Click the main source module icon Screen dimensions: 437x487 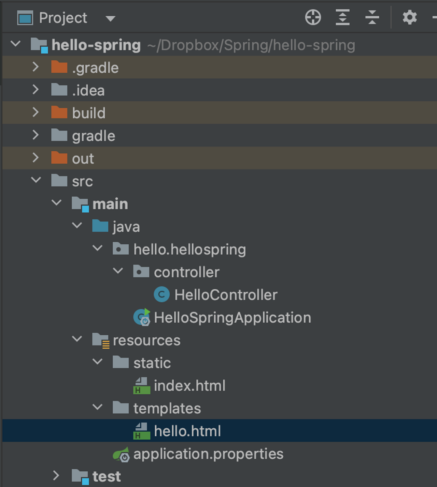pos(80,204)
